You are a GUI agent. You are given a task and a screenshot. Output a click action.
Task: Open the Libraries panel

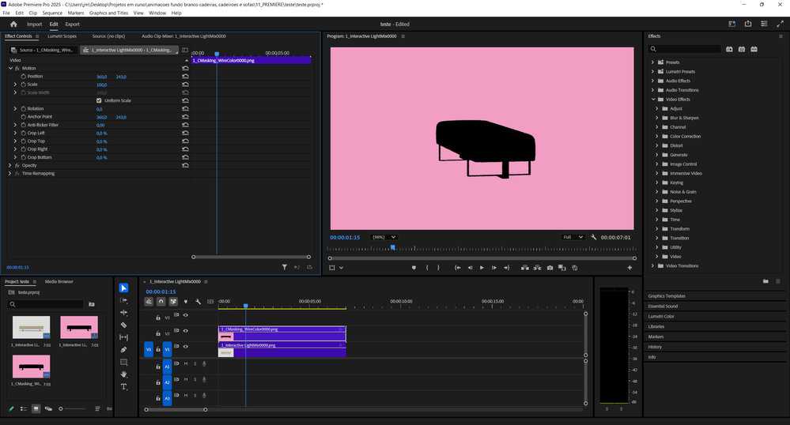pyautogui.click(x=656, y=326)
